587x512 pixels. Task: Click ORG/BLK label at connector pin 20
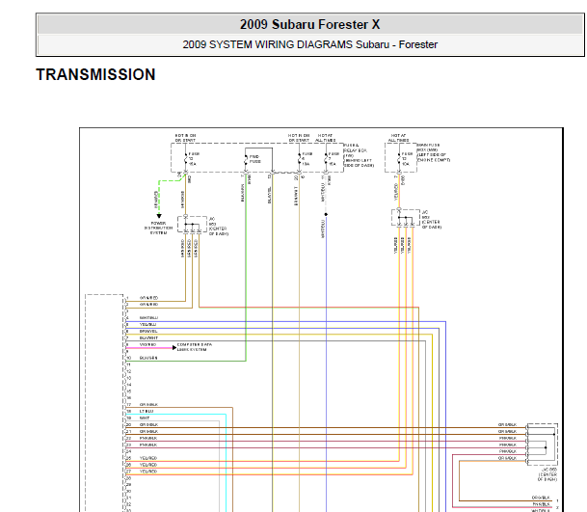click(x=149, y=424)
